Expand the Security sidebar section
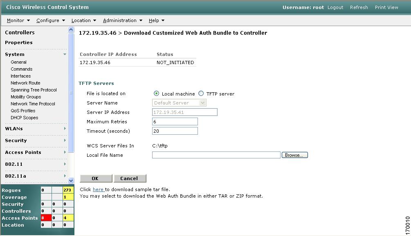Screen dimensions: 411x236 click(x=65, y=140)
